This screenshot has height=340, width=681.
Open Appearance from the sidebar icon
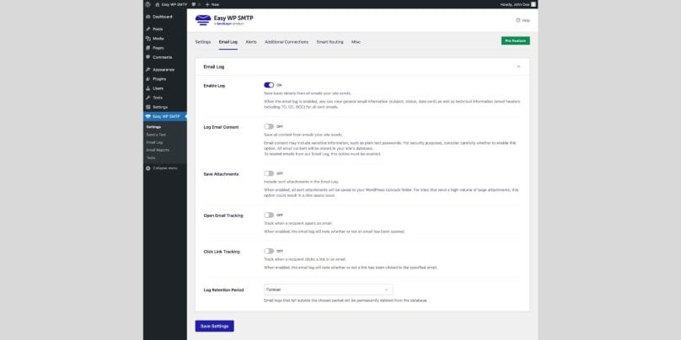pos(148,69)
